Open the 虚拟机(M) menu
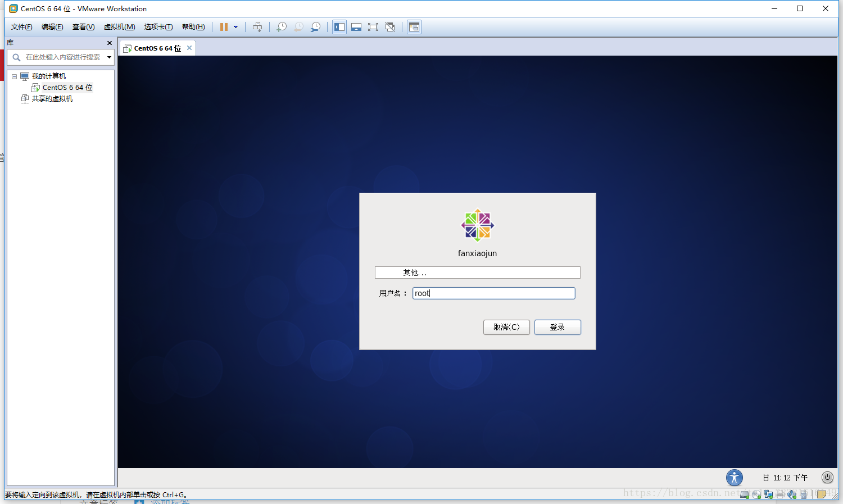This screenshot has height=504, width=843. 119,27
